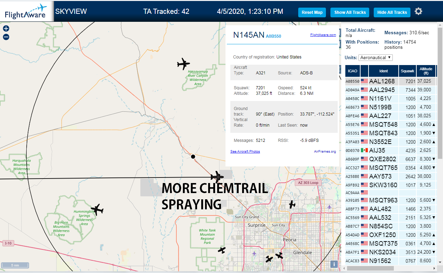
Task: Click the purple airport marker near the sidebar
Action: (329, 207)
